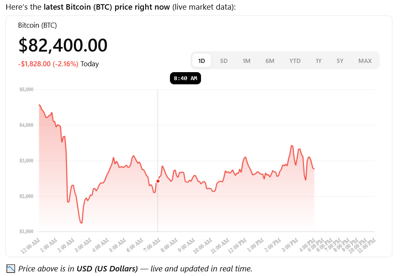Viewport: 402px width, 276px height.
Task: Click the Bitcoin (BTC) widget title
Action: click(x=37, y=26)
